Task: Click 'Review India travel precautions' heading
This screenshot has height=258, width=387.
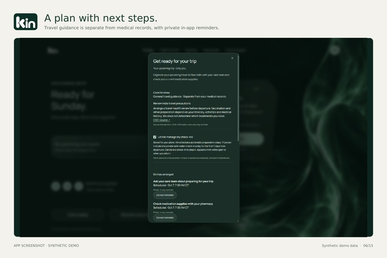Action: point(172,103)
